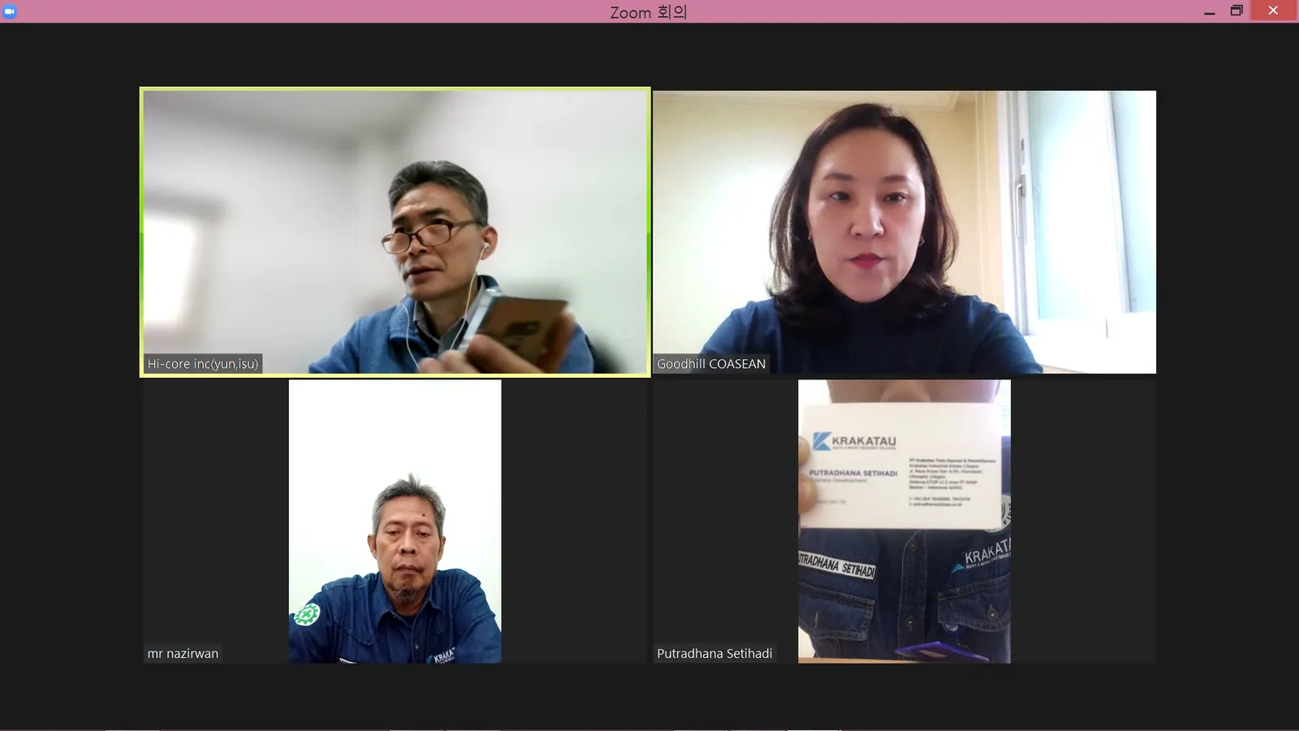Click the 'Goodhill COASEAN' name label
The image size is (1299, 731).
tap(711, 364)
